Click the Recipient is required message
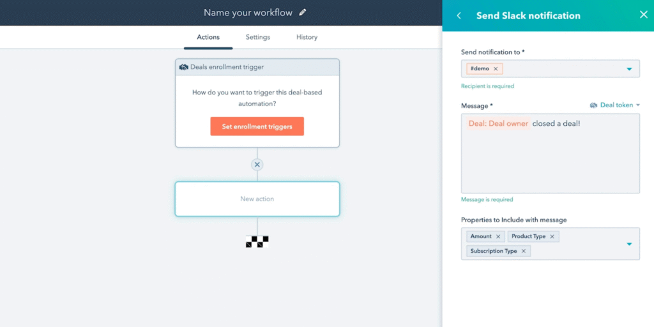This screenshot has width=654, height=327. [487, 86]
